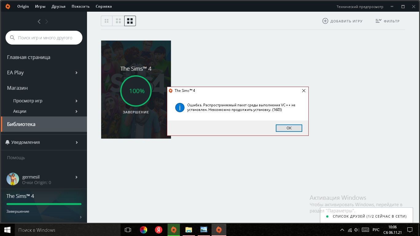The image size is (420, 236).
Task: Go forward with the right navigation arrow
Action: click(47, 22)
